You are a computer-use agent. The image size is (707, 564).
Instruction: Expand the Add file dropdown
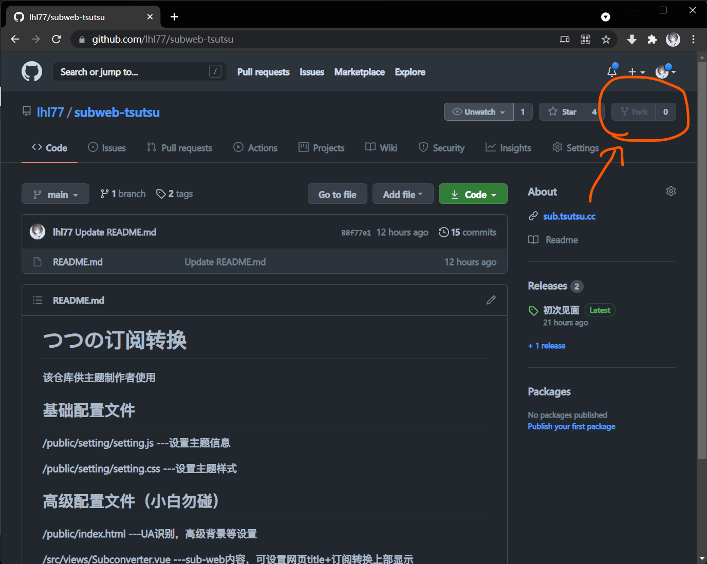(x=403, y=194)
